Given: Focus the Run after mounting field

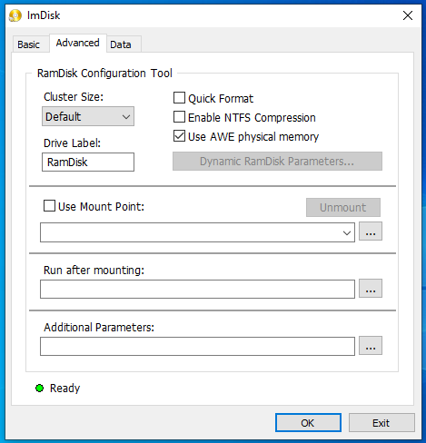Looking at the screenshot, I should 197,289.
